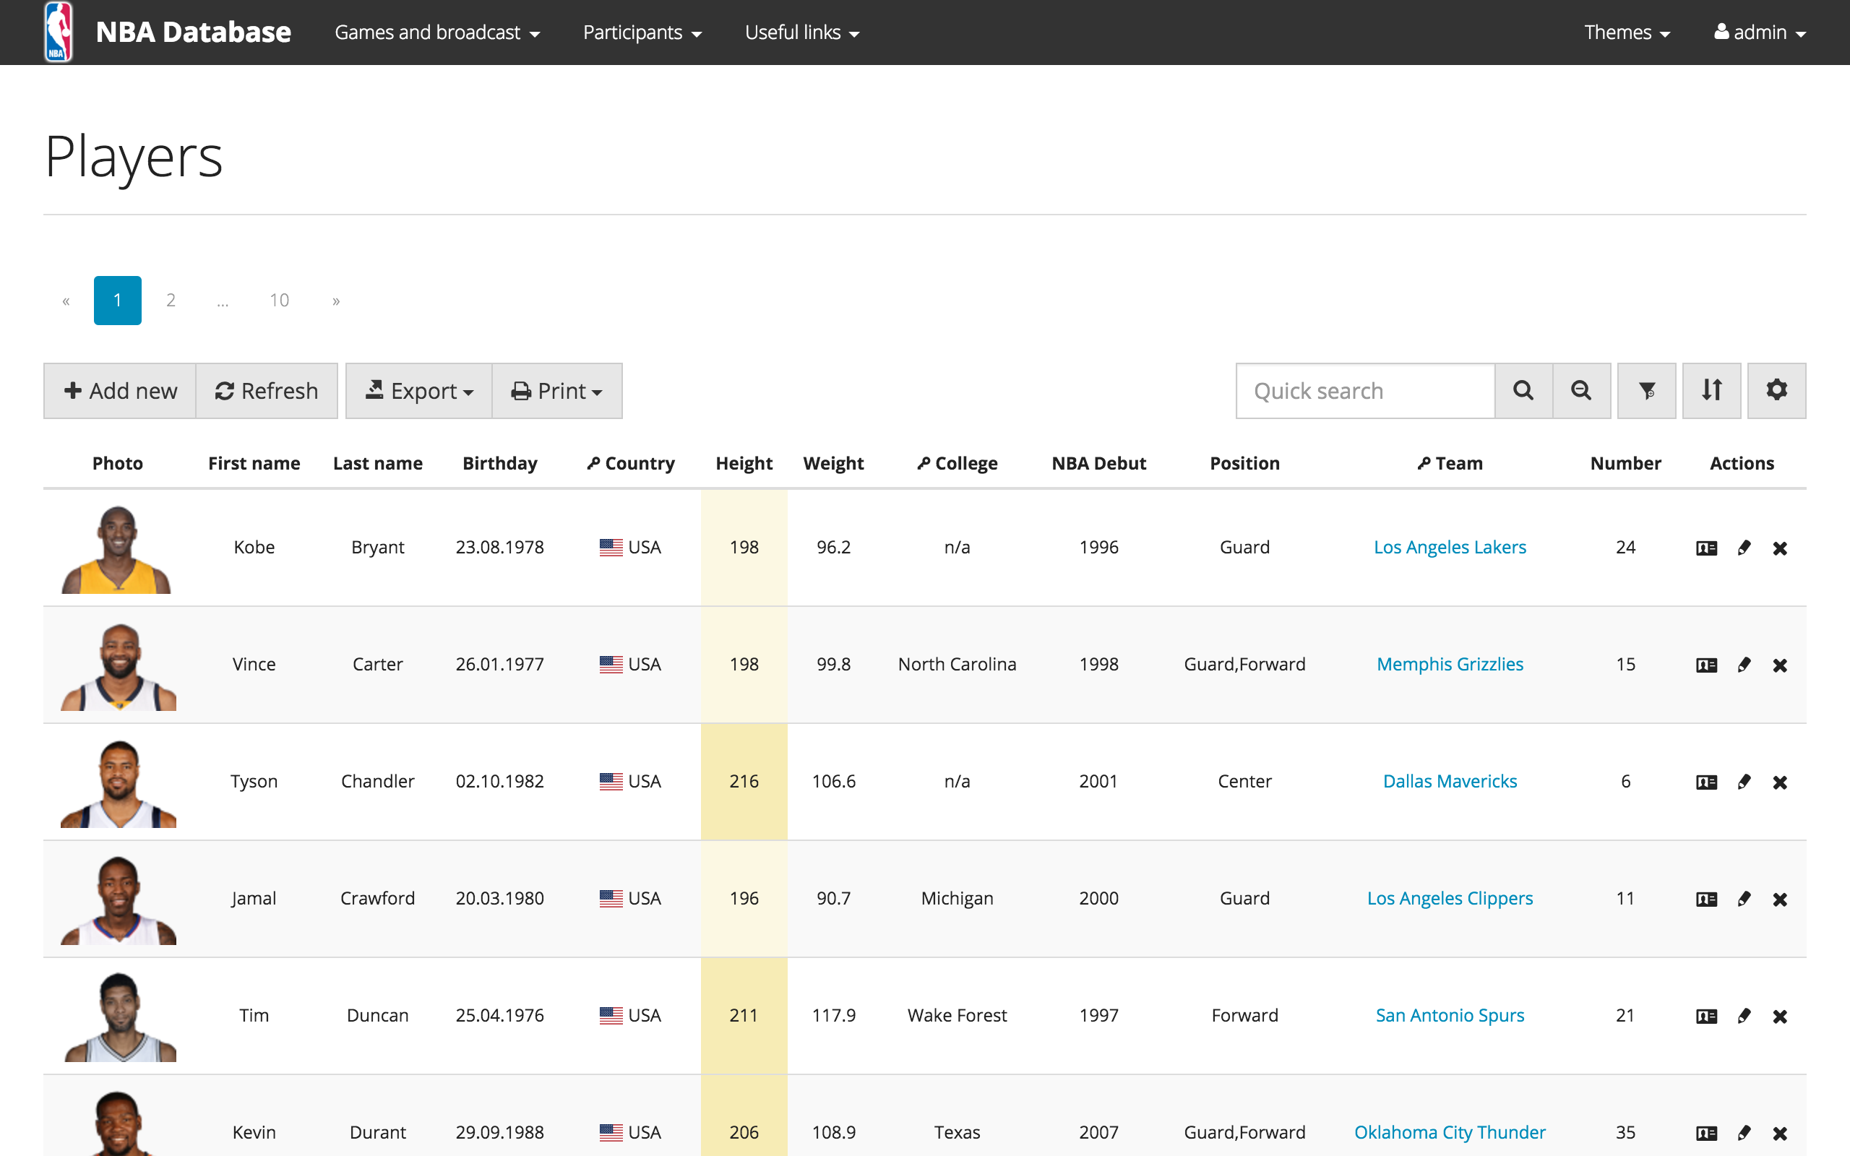This screenshot has width=1850, height=1156.
Task: Open the Print dropdown menu
Action: 557,391
